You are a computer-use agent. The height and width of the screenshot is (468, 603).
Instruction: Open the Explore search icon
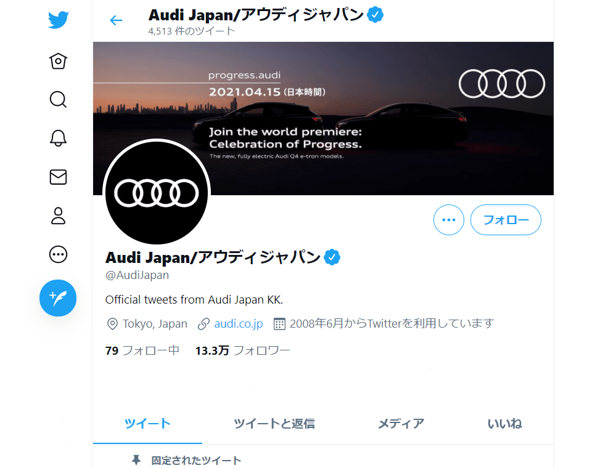[58, 99]
